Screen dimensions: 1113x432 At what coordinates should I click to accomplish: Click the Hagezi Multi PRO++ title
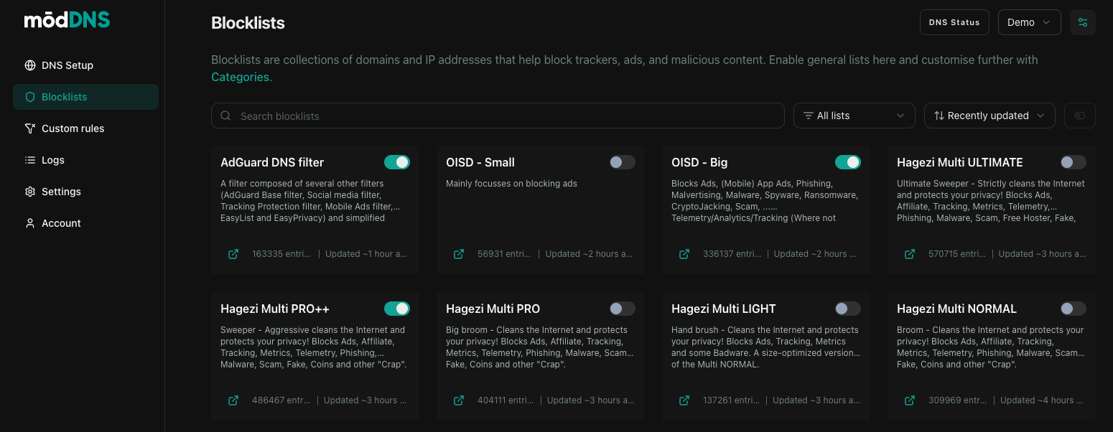pyautogui.click(x=275, y=309)
